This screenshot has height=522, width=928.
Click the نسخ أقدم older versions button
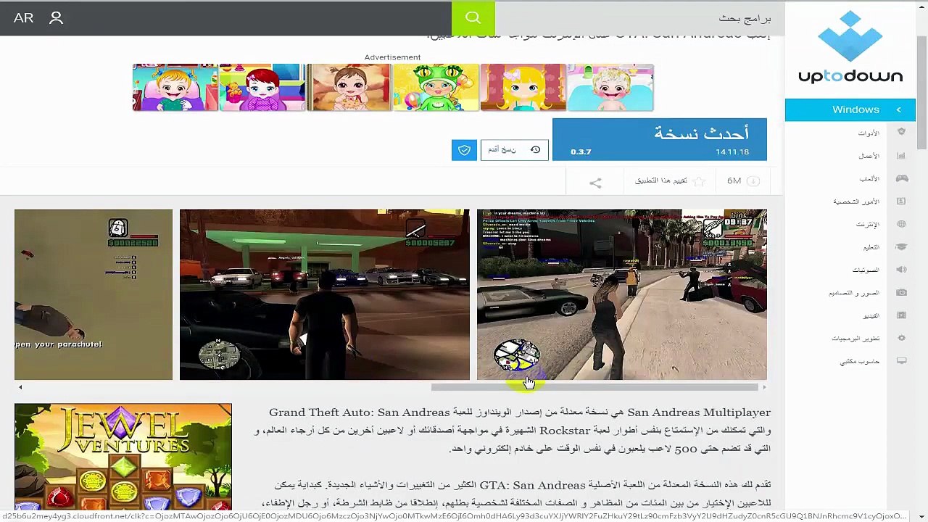[x=514, y=150]
